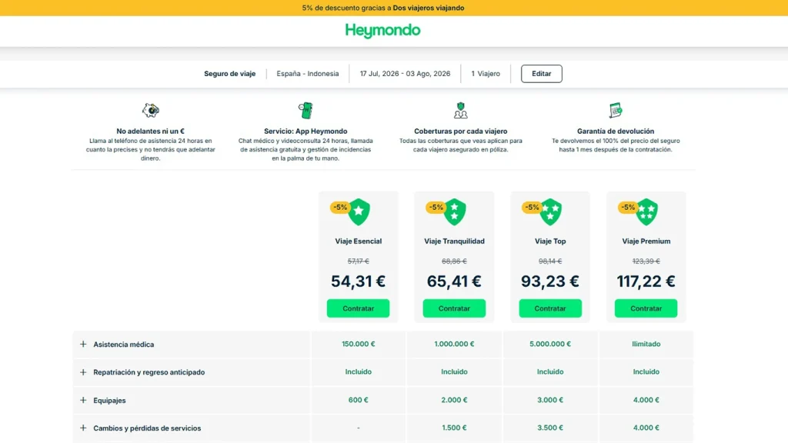This screenshot has width=788, height=443.
Task: Select the 17 Jul, 2026 - 03 Ago, 2026 dates
Action: [x=405, y=73]
